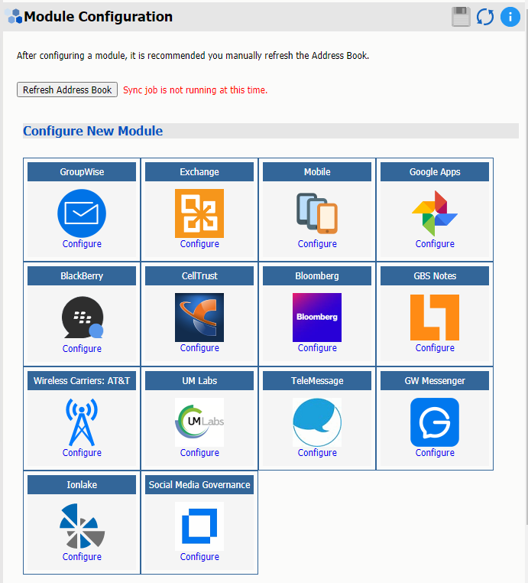Click the Bloomberg module header
The image size is (528, 583).
coord(317,276)
